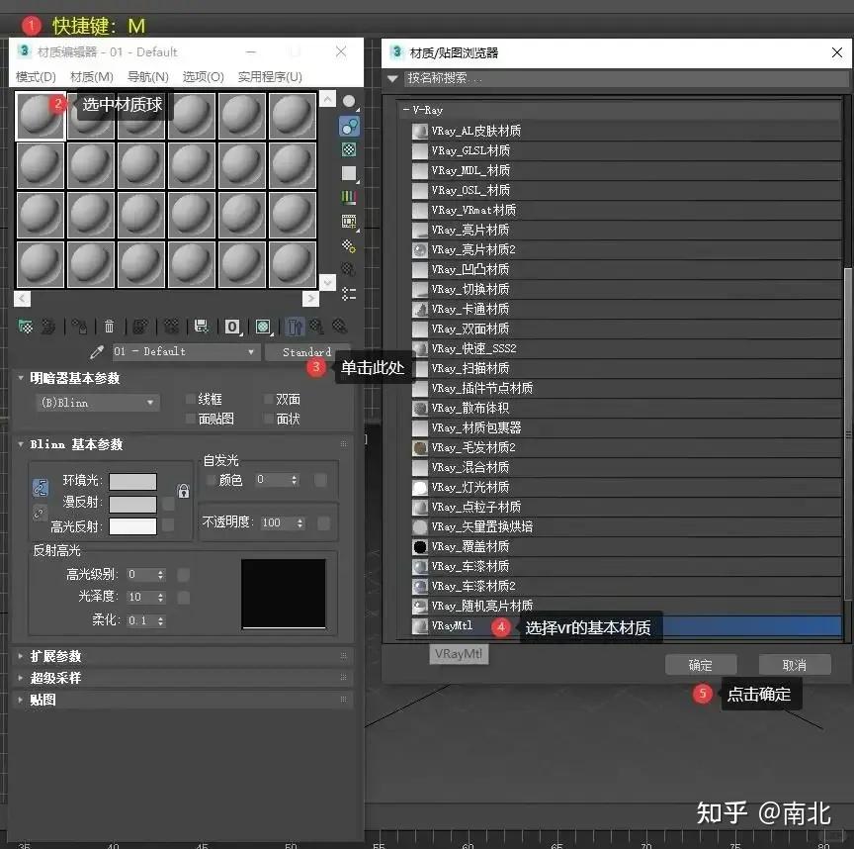Expand the 贴图 maps rollout

pyautogui.click(x=40, y=699)
